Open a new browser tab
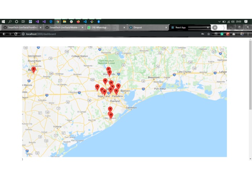The height and width of the screenshot is (179, 252). click(215, 28)
